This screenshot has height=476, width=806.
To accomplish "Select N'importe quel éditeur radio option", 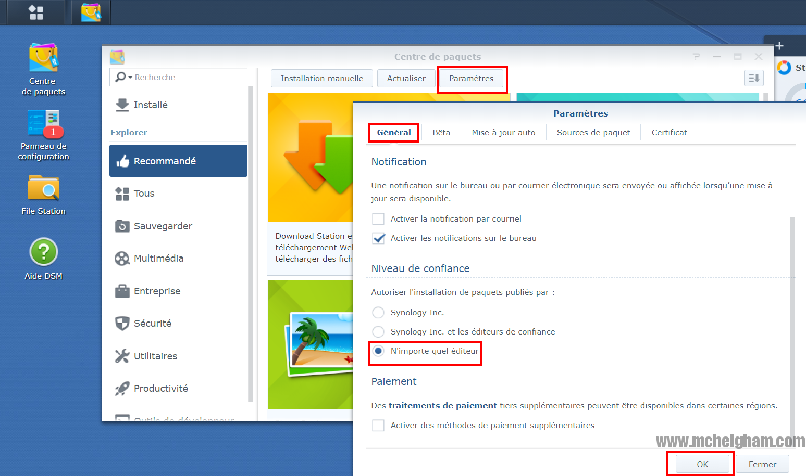I will click(378, 351).
